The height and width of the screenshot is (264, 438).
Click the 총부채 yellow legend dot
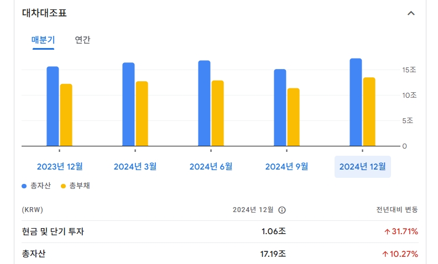tap(63, 186)
